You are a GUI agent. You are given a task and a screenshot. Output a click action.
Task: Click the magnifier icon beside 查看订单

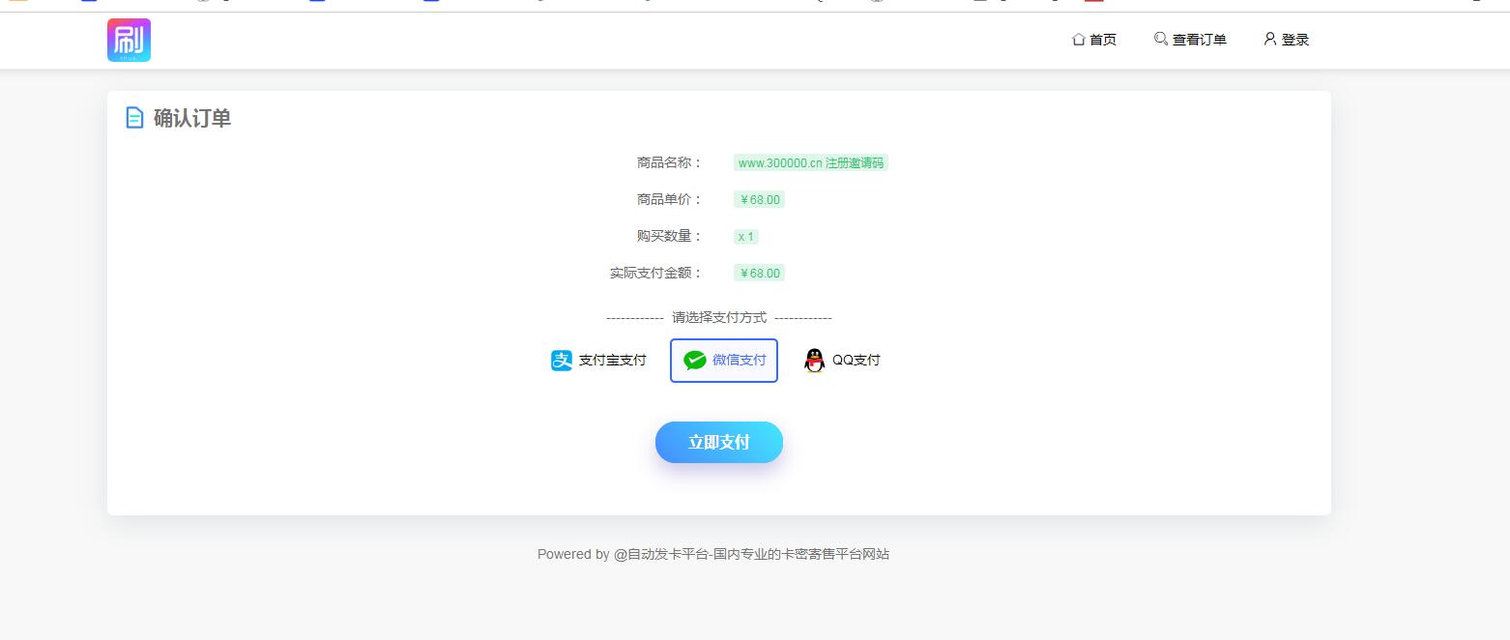(x=1160, y=39)
